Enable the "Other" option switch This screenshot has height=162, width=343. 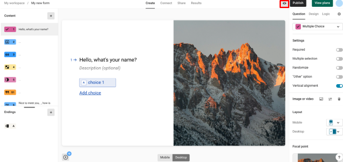(339, 77)
